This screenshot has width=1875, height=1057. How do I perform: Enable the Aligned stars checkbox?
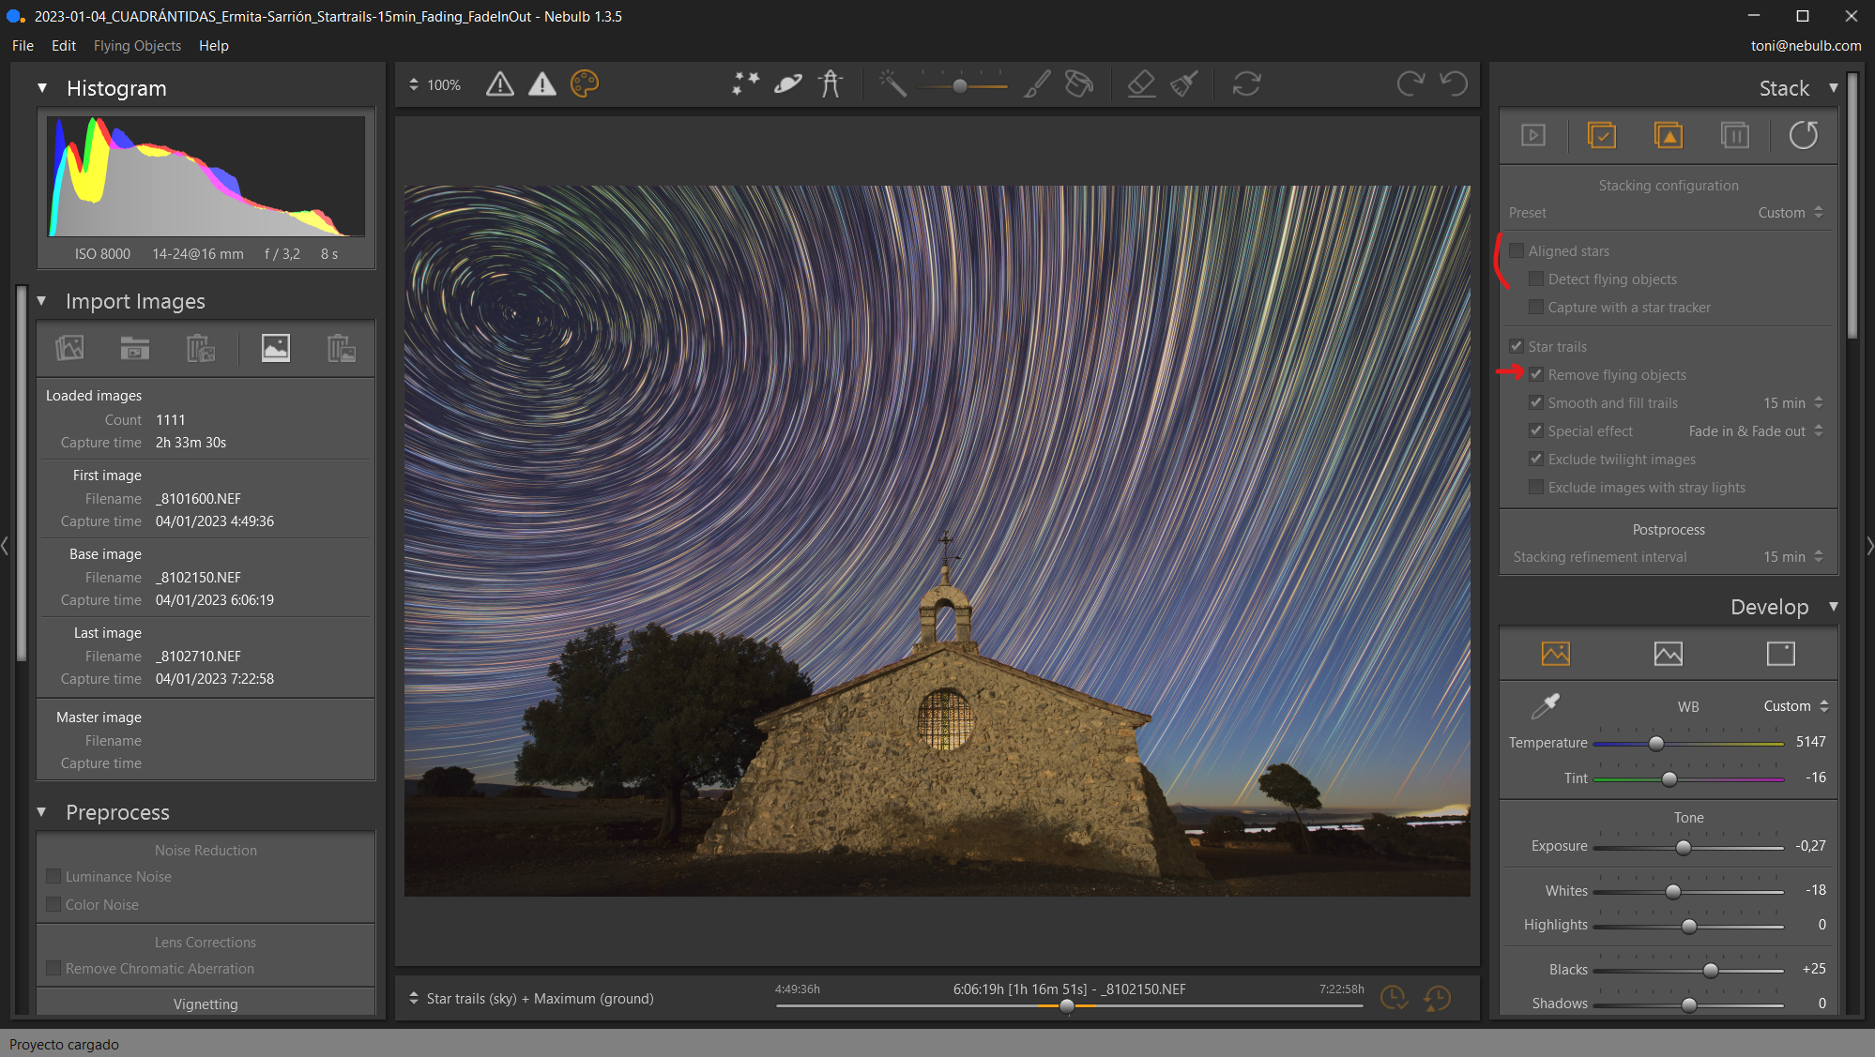click(x=1517, y=250)
